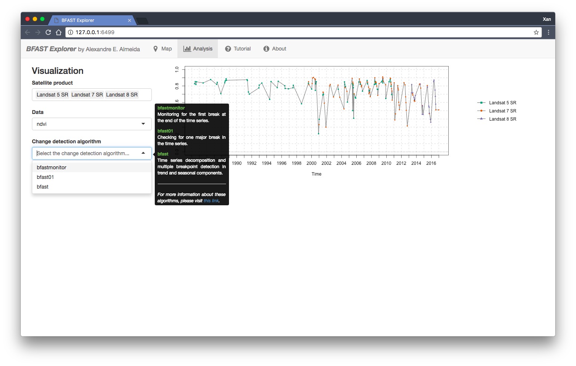Click the Xan profile name in title bar

point(547,19)
